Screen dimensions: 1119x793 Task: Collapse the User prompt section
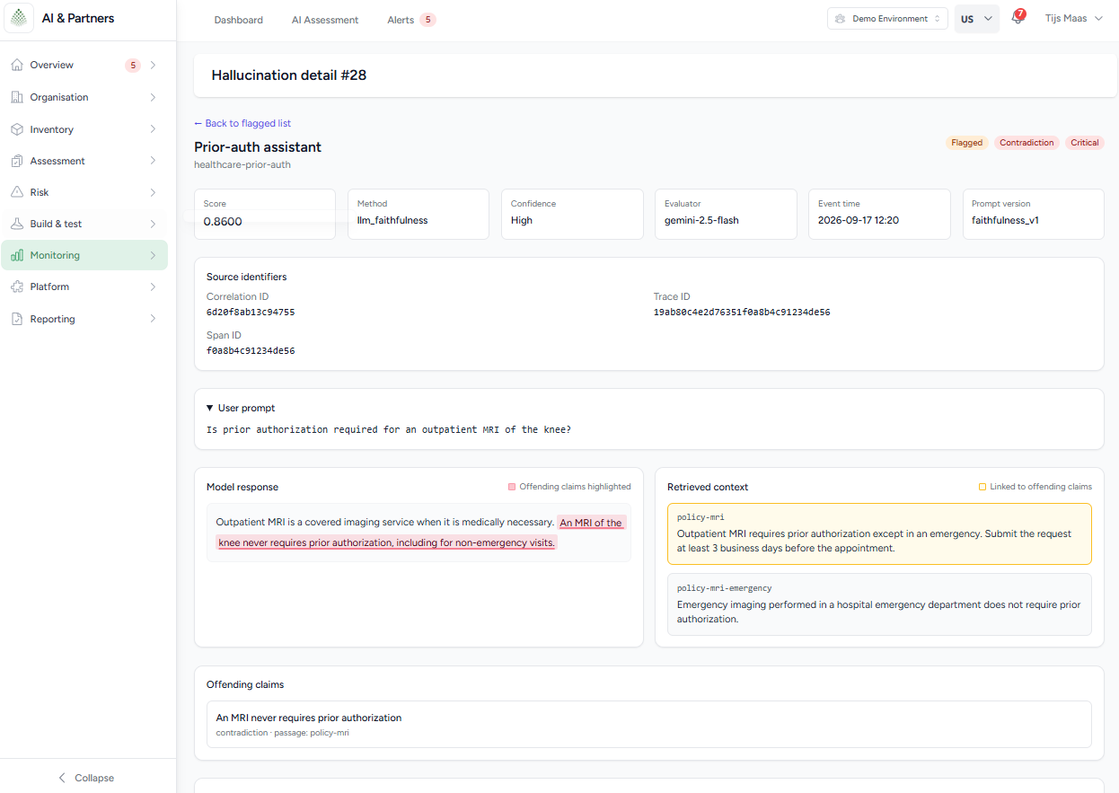pos(241,408)
